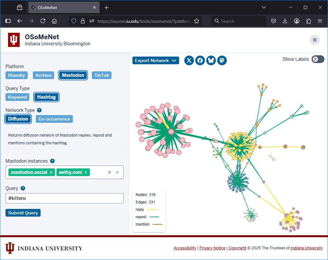Click the orange mention legend line
The image size is (328, 260).
(158, 224)
